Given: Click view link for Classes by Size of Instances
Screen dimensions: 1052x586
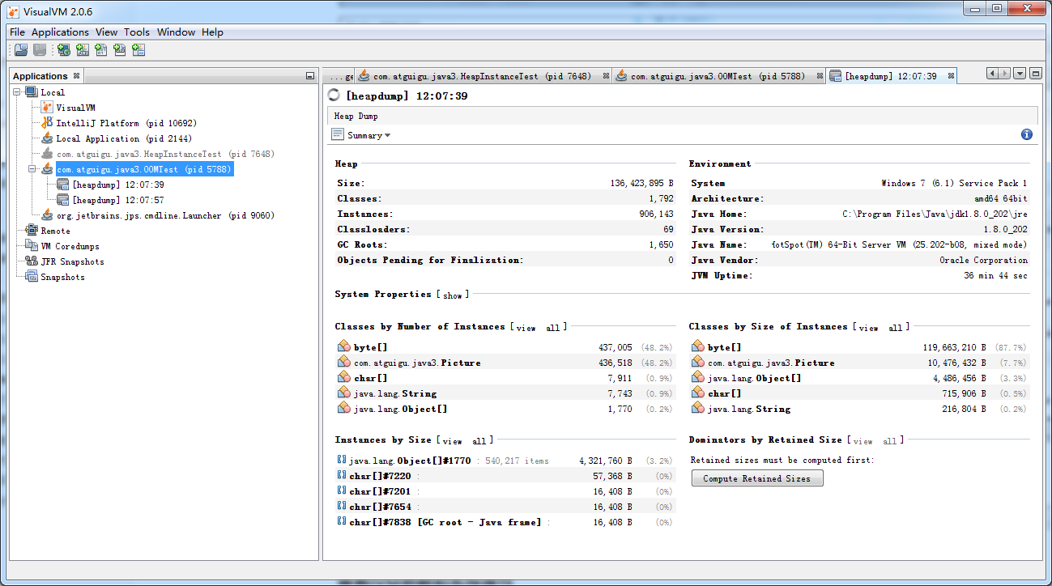Looking at the screenshot, I should (869, 328).
